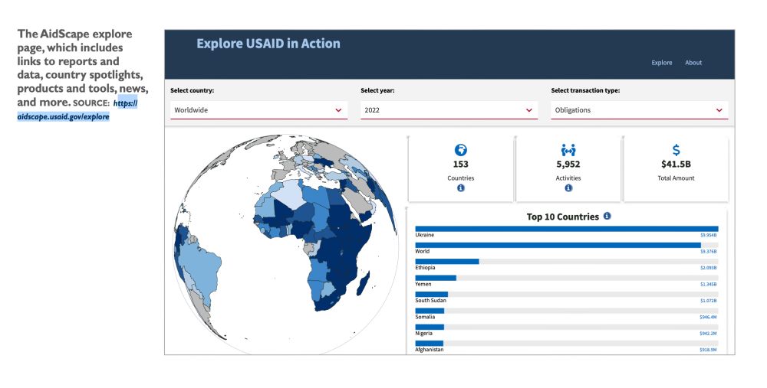Image resolution: width=767 pixels, height=388 pixels.
Task: Click the Explore USAID in Action title
Action: 268,44
